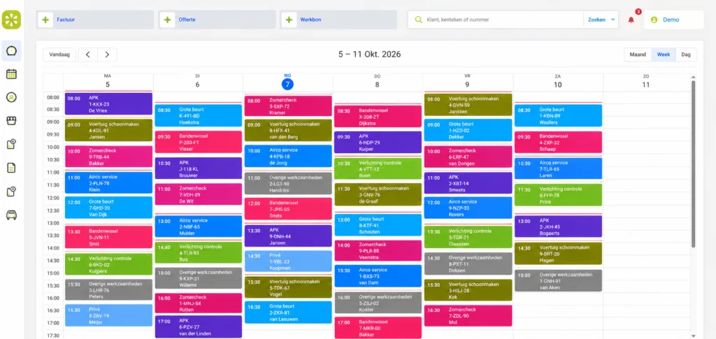The height and width of the screenshot is (339, 716).
Task: Select Sunday 11 column header
Action: click(645, 82)
